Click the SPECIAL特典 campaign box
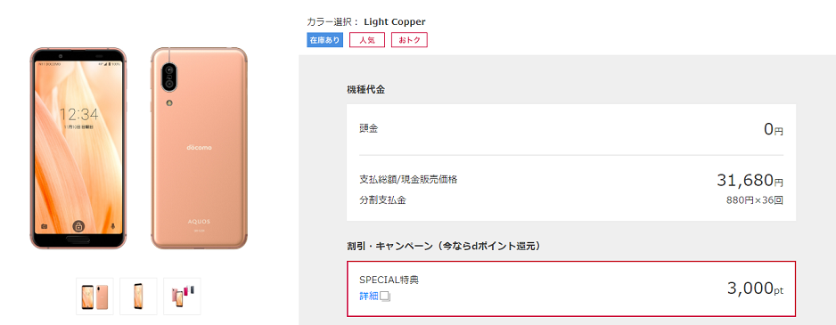This screenshot has width=836, height=325. [571, 288]
